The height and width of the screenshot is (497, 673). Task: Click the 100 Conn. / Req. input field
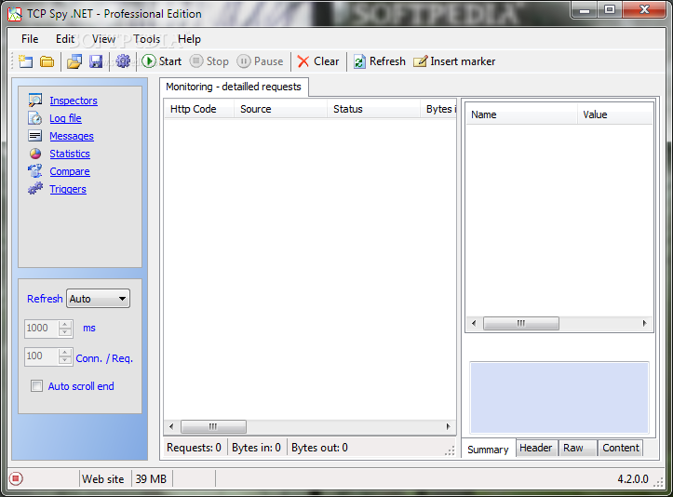[x=42, y=356]
